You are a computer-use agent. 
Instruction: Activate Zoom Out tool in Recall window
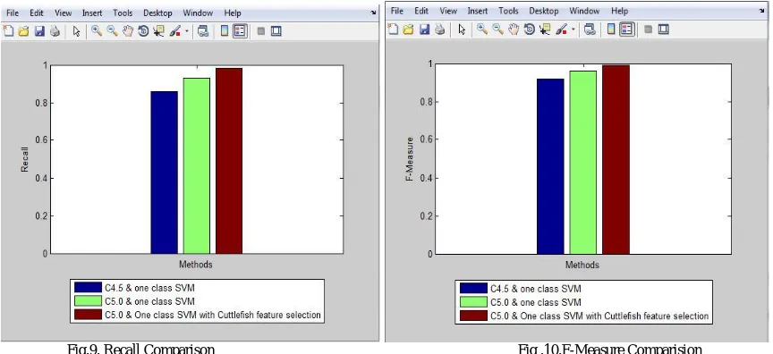pyautogui.click(x=113, y=31)
